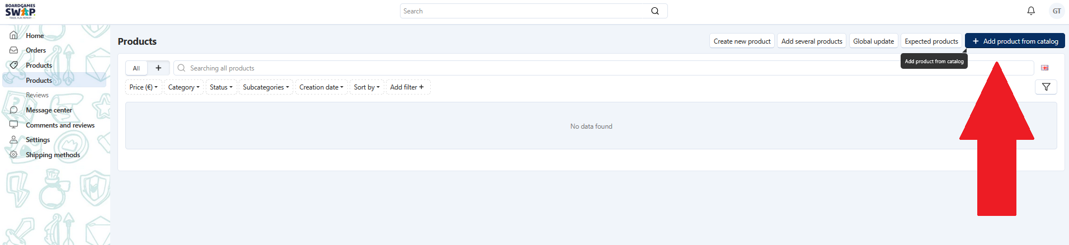Click the Message center speech bubble icon

(x=13, y=110)
